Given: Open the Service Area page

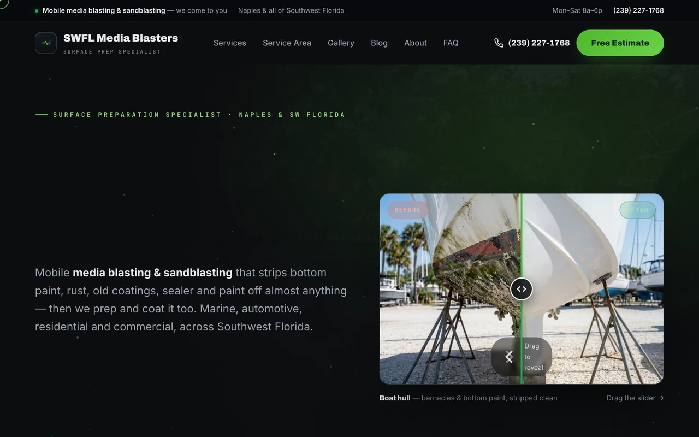Looking at the screenshot, I should point(287,43).
